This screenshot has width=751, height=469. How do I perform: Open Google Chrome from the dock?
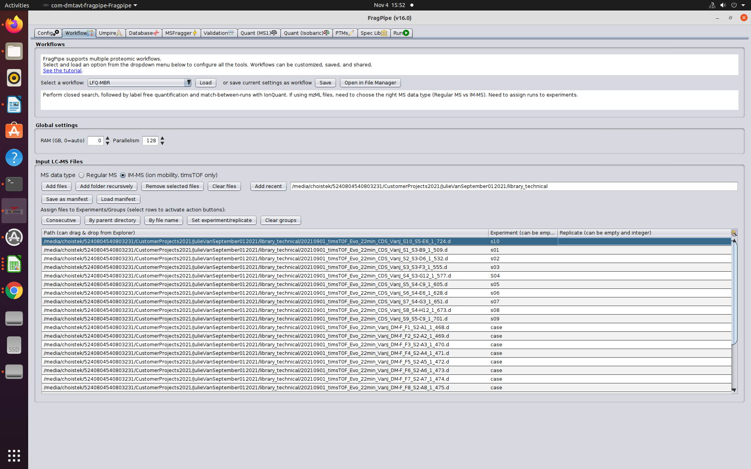pos(14,290)
